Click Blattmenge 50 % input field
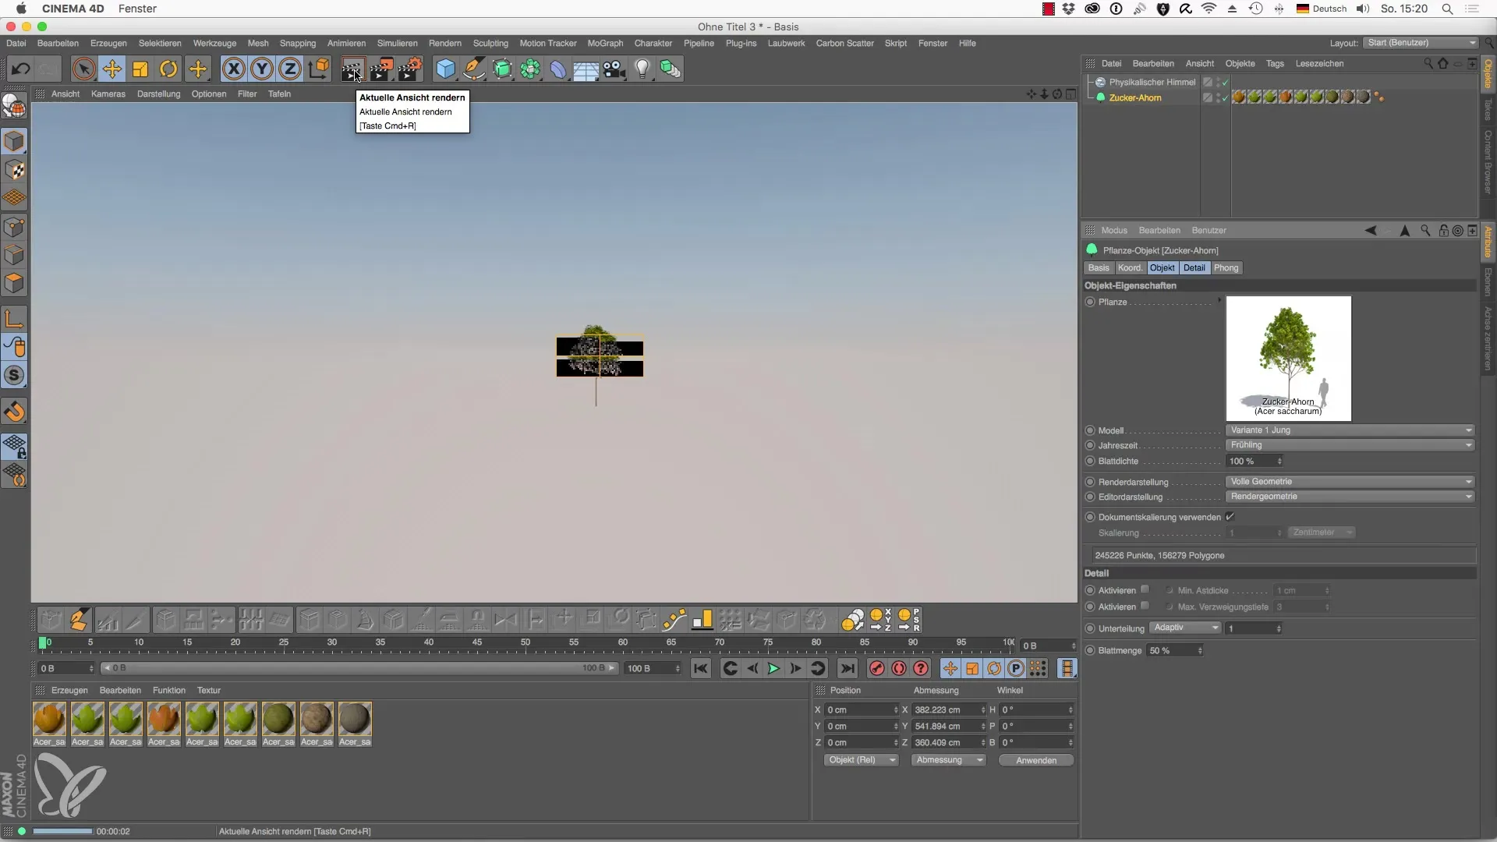The width and height of the screenshot is (1497, 842). (x=1174, y=650)
